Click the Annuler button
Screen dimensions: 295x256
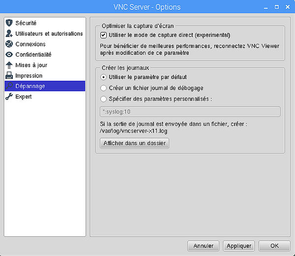pyautogui.click(x=204, y=246)
